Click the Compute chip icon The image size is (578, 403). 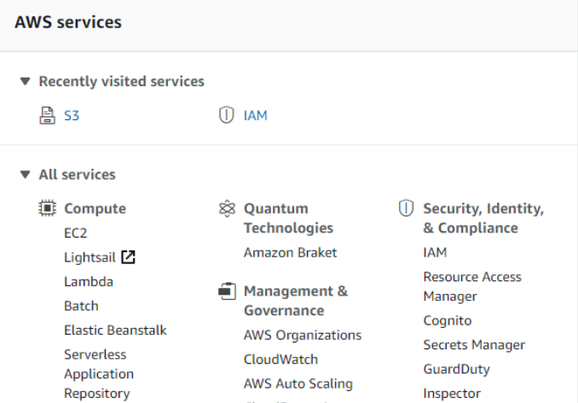(x=48, y=208)
